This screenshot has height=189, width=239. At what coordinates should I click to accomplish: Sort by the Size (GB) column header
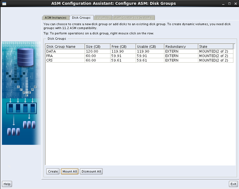(97, 47)
